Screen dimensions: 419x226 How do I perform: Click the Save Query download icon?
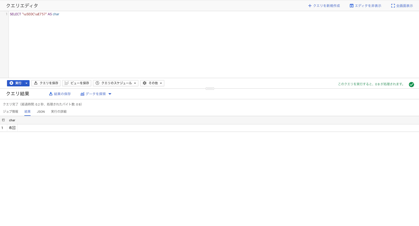point(36,83)
